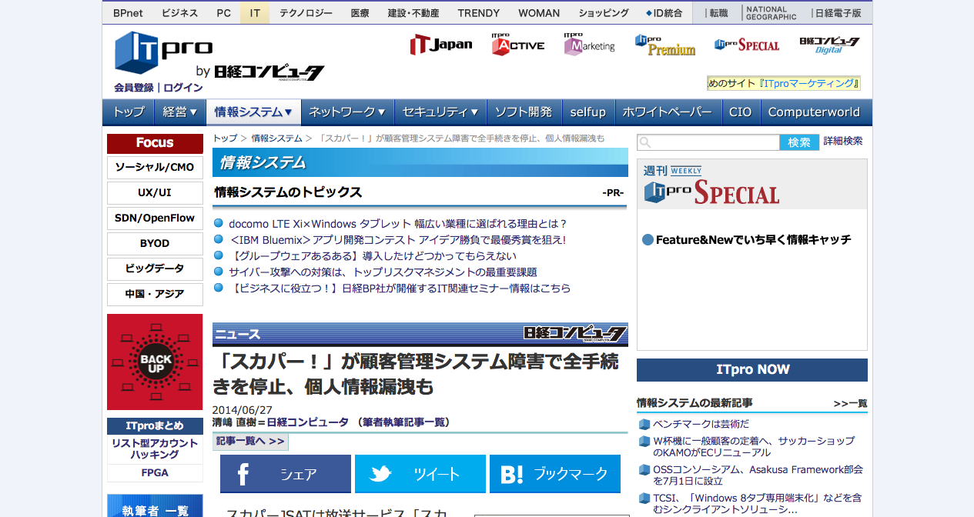Open the selfup nav tab
Image resolution: width=974 pixels, height=517 pixels.
point(588,112)
